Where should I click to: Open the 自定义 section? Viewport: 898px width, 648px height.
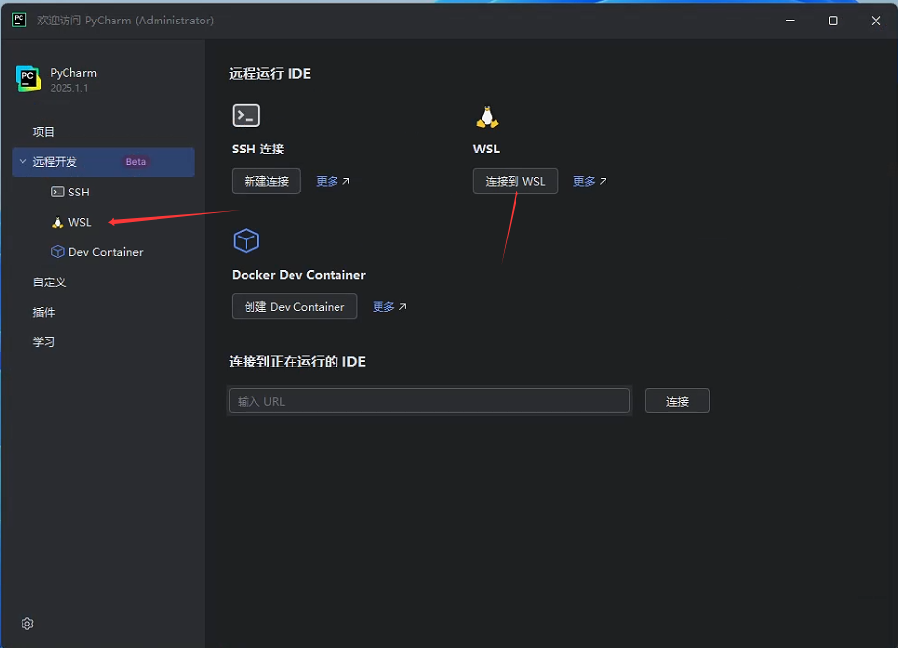[49, 282]
